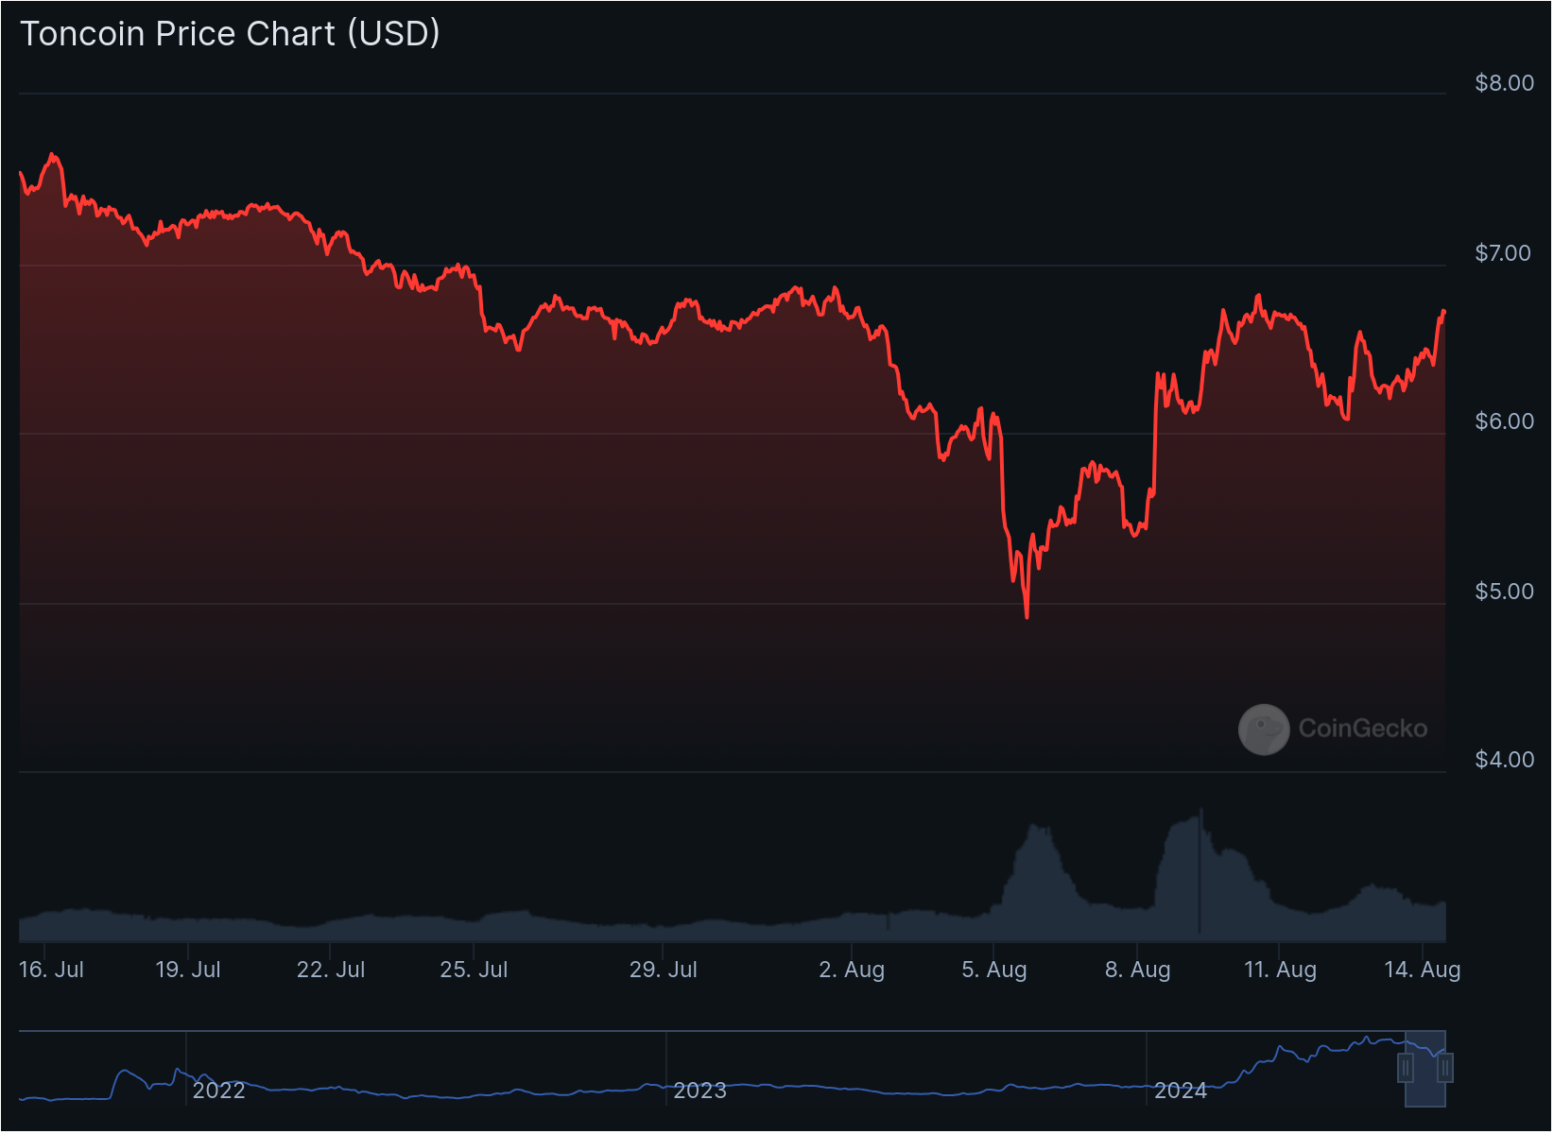Image resolution: width=1554 pixels, height=1134 pixels.
Task: Click the Toncoin Price Chart (USD) title
Action: click(231, 34)
